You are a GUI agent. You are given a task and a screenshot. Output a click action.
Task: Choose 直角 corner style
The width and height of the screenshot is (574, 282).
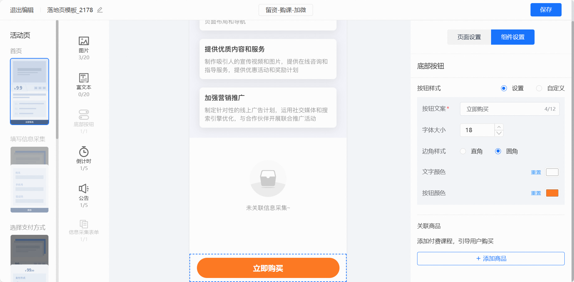463,151
